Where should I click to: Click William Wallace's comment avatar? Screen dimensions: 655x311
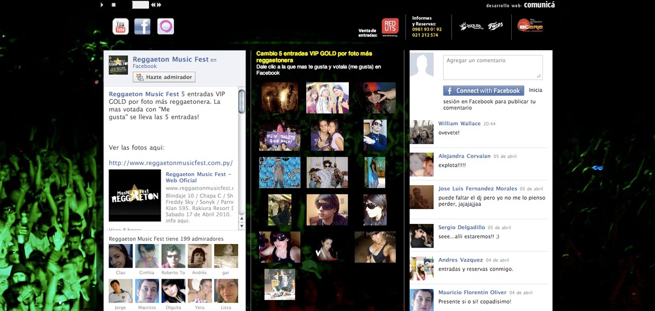click(422, 132)
